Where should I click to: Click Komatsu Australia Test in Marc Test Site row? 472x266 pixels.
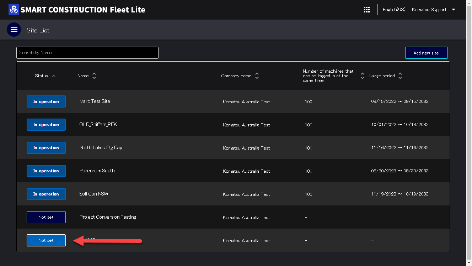click(x=246, y=102)
